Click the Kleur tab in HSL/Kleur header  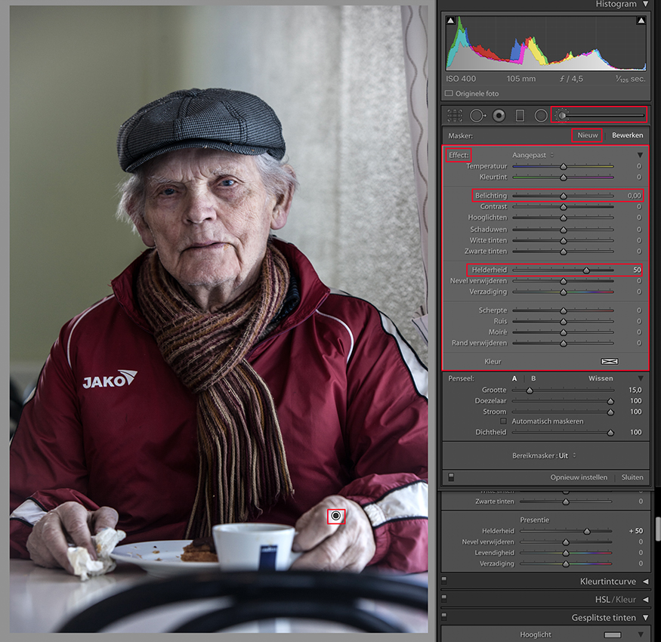point(625,600)
